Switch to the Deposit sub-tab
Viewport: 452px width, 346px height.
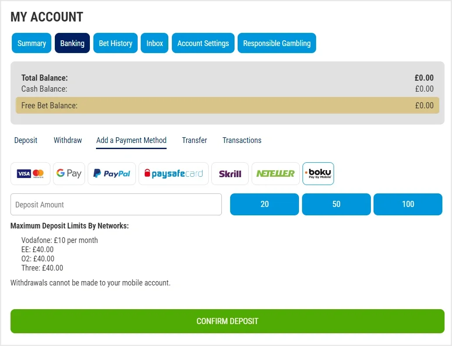coord(25,140)
